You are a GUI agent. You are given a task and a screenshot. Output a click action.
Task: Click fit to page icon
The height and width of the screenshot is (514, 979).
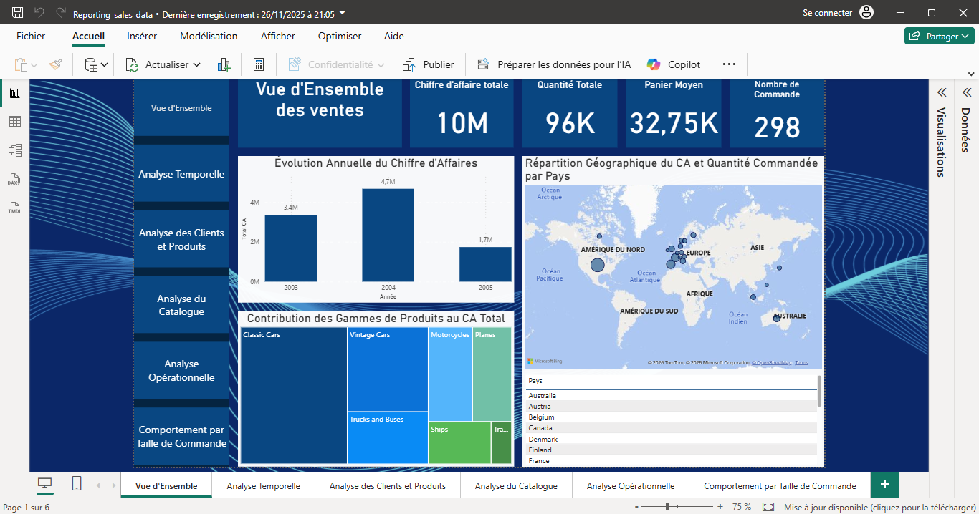[768, 507]
